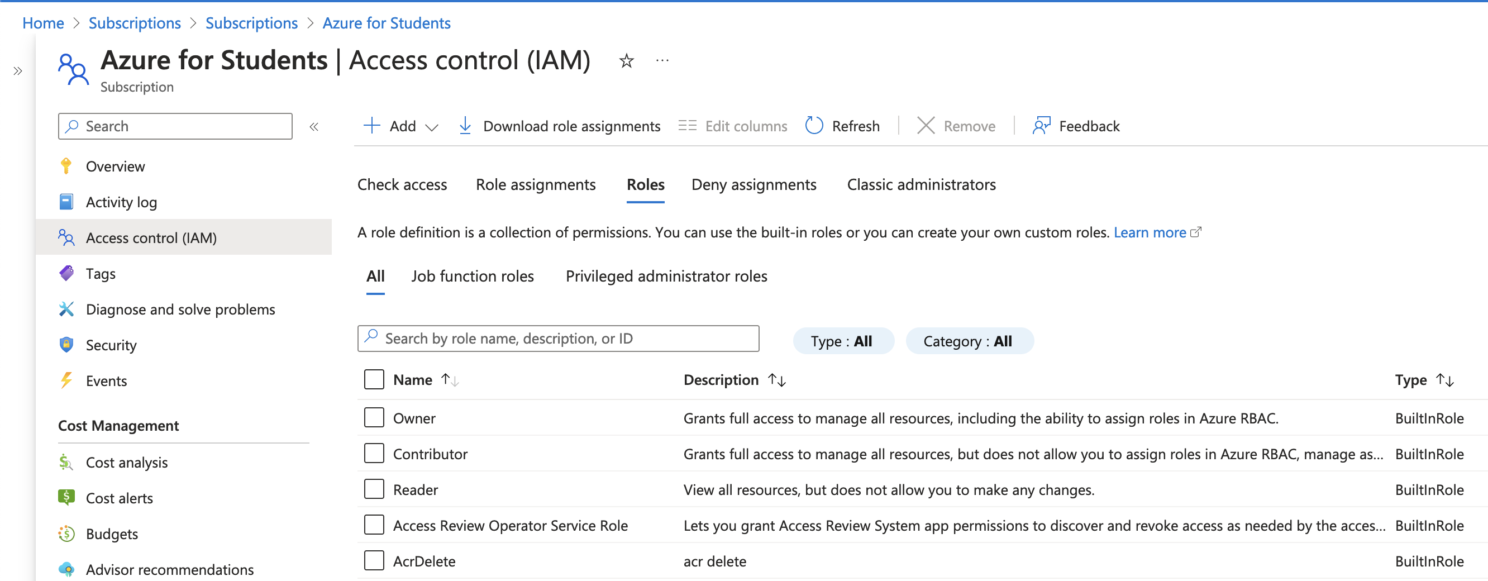The height and width of the screenshot is (581, 1488).
Task: Switch to the Role assignments tab
Action: click(535, 185)
